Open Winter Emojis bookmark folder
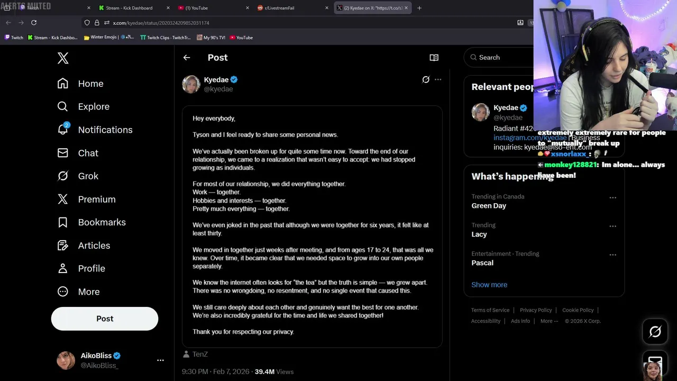The image size is (677, 381). click(x=109, y=38)
